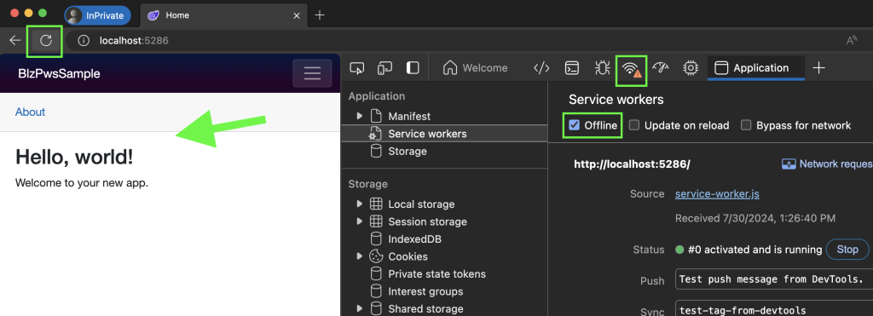
Task: Toggle the DevTools dock side panel icon
Action: pyautogui.click(x=413, y=68)
